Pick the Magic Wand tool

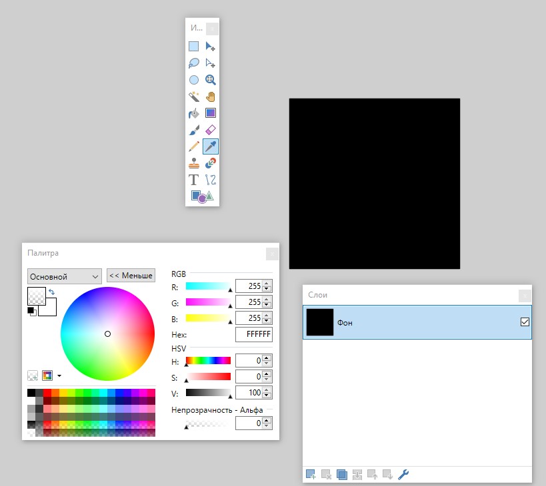(193, 97)
